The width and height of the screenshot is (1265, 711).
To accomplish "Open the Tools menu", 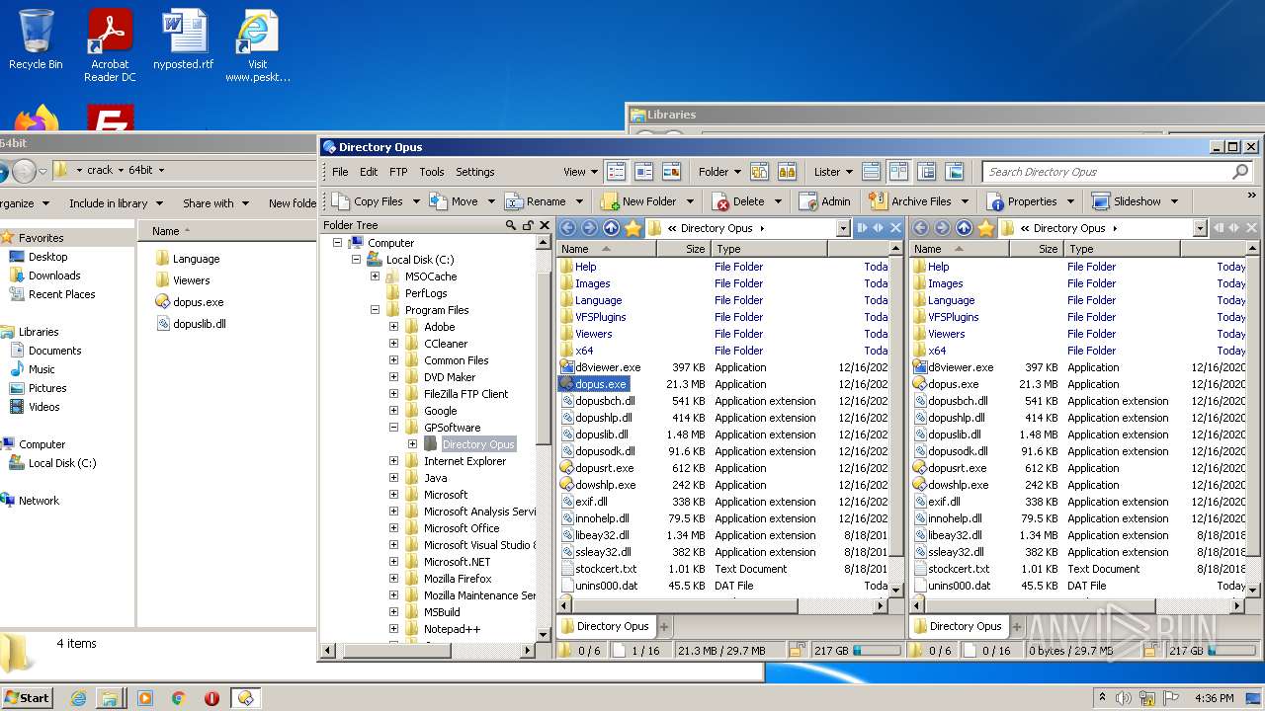I will coord(432,172).
